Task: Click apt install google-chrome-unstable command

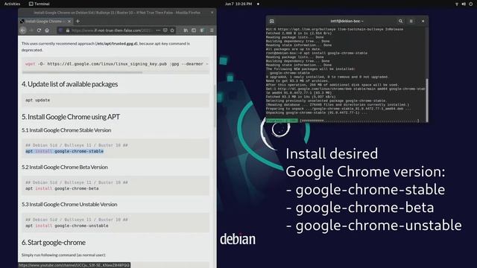Action: 67,226
